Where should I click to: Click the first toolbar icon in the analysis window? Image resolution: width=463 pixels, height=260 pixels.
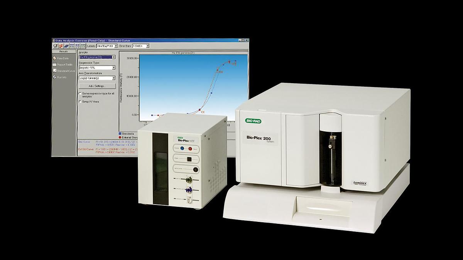tap(56, 46)
